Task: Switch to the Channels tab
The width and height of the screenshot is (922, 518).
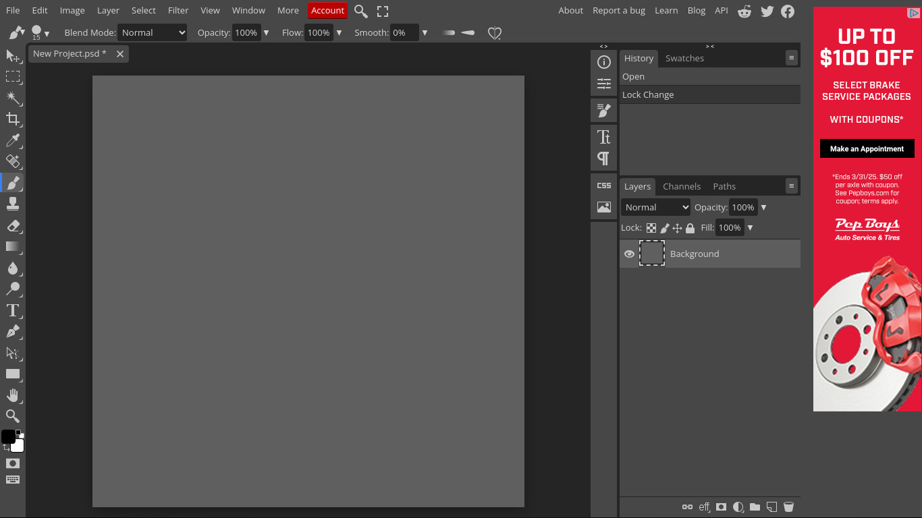Action: coord(682,186)
